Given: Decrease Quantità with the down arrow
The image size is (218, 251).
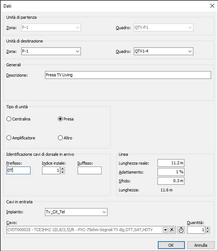Looking at the screenshot, I should [208, 232].
